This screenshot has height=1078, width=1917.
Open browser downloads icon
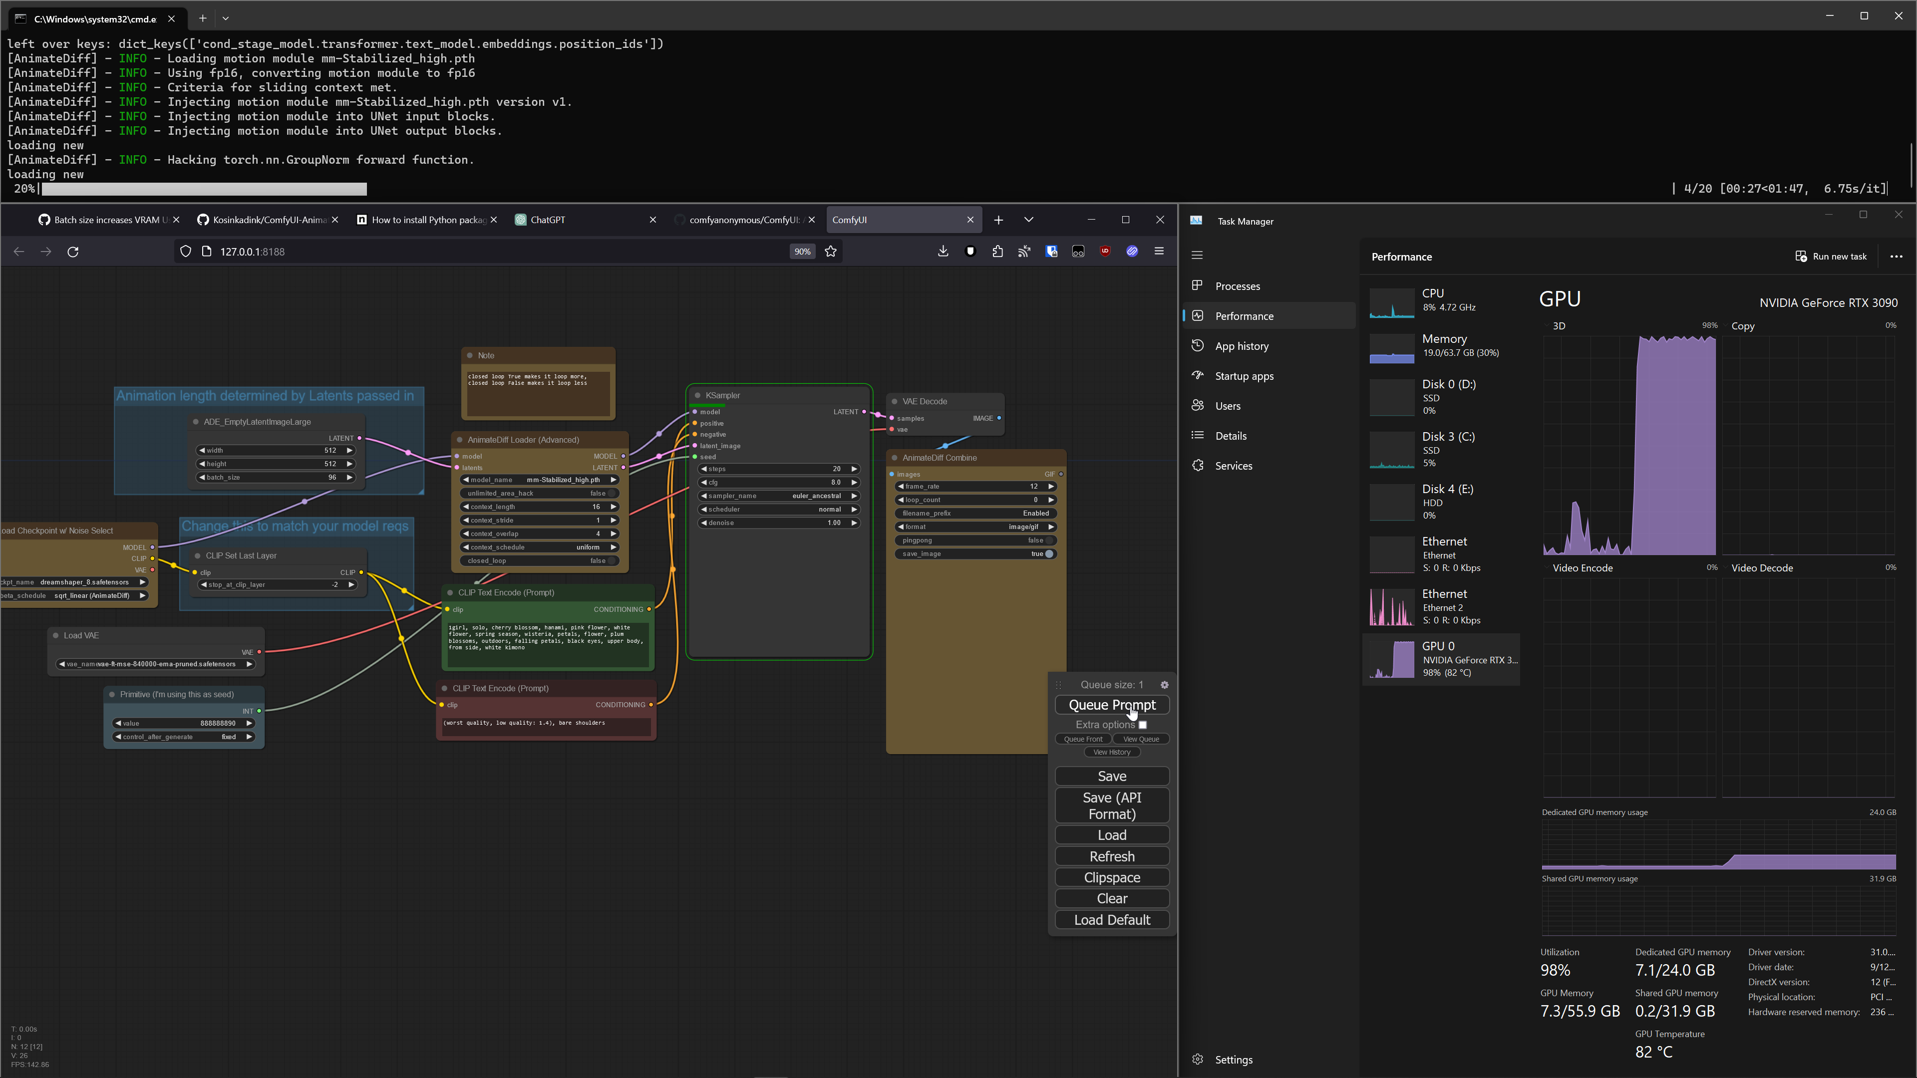point(942,252)
